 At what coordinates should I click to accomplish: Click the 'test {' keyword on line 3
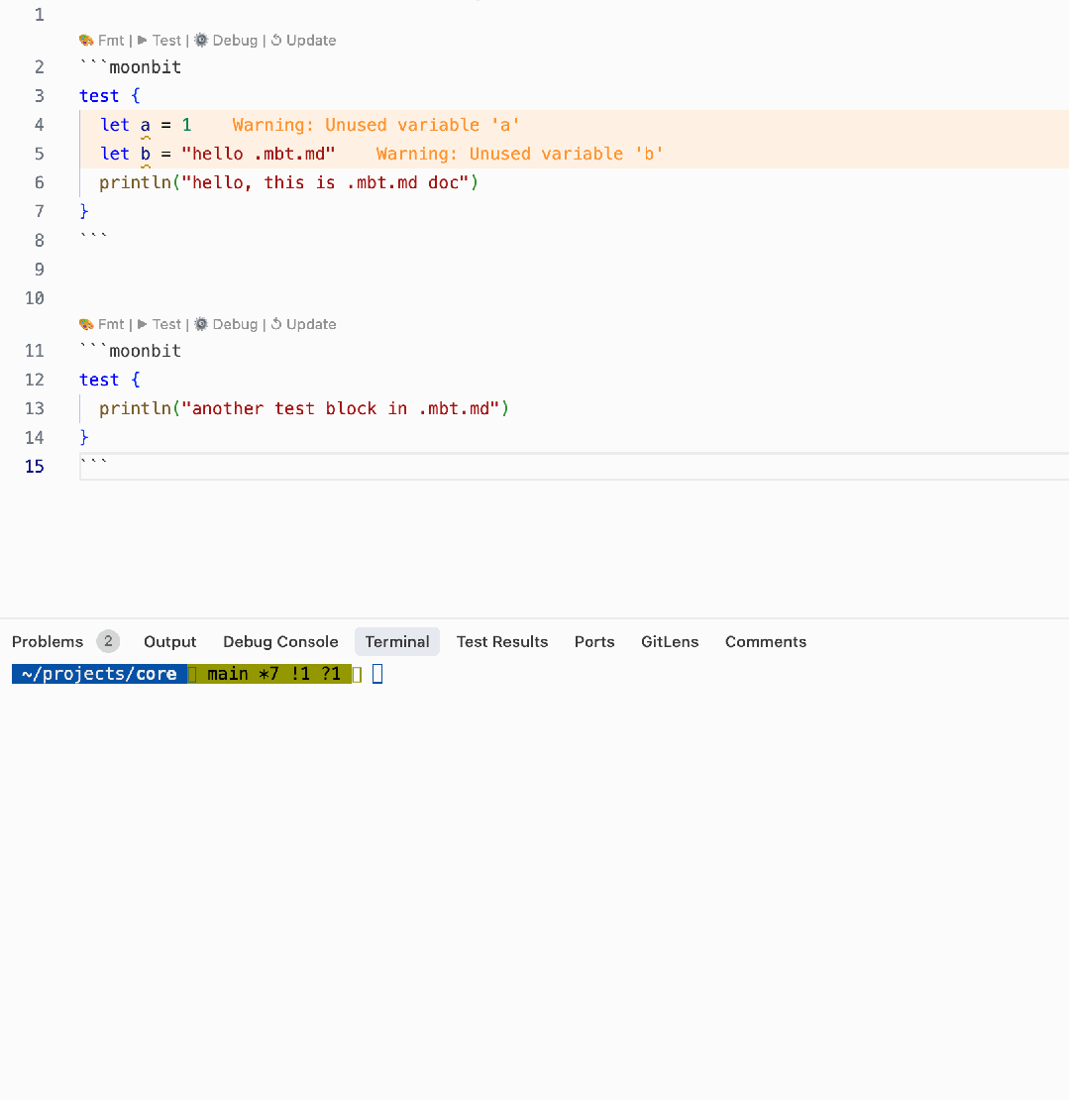pos(110,96)
